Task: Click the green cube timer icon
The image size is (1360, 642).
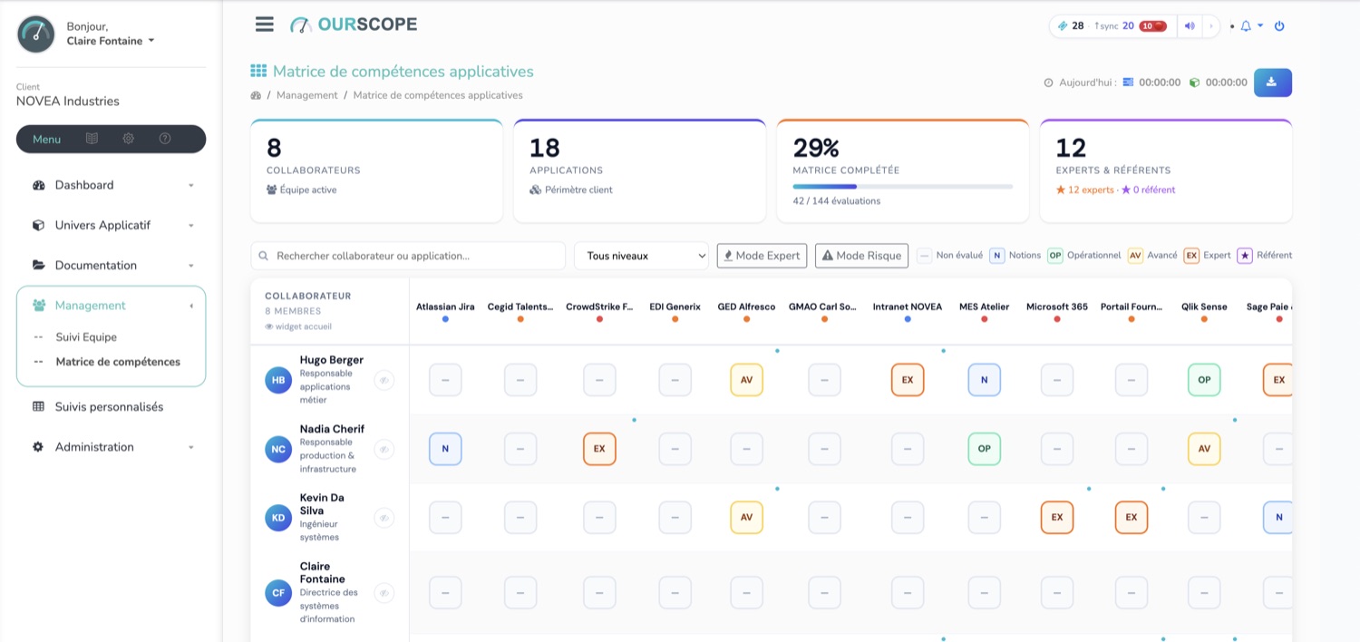Action: [1195, 83]
